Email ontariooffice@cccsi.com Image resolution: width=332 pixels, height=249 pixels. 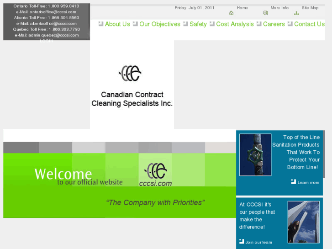click(53, 12)
